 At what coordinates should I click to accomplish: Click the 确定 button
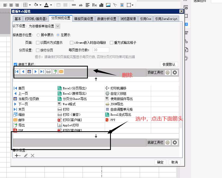pyautogui.click(x=160, y=162)
